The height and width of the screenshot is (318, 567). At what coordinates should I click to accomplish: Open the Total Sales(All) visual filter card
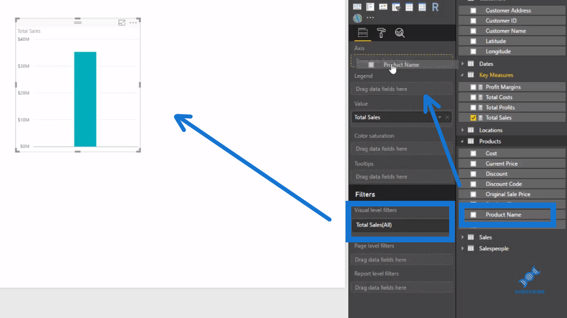tap(401, 225)
